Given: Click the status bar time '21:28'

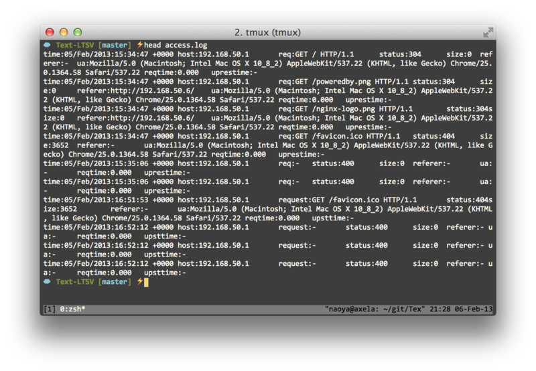Looking at the screenshot, I should pyautogui.click(x=440, y=309).
